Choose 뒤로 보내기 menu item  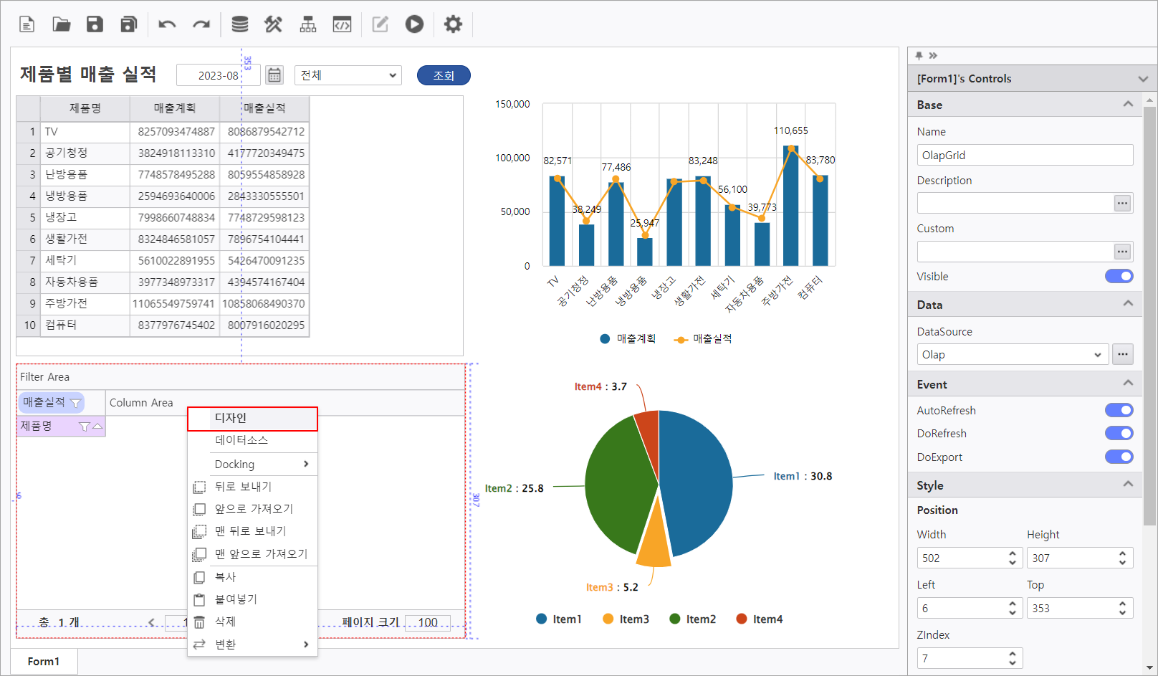[x=252, y=487]
